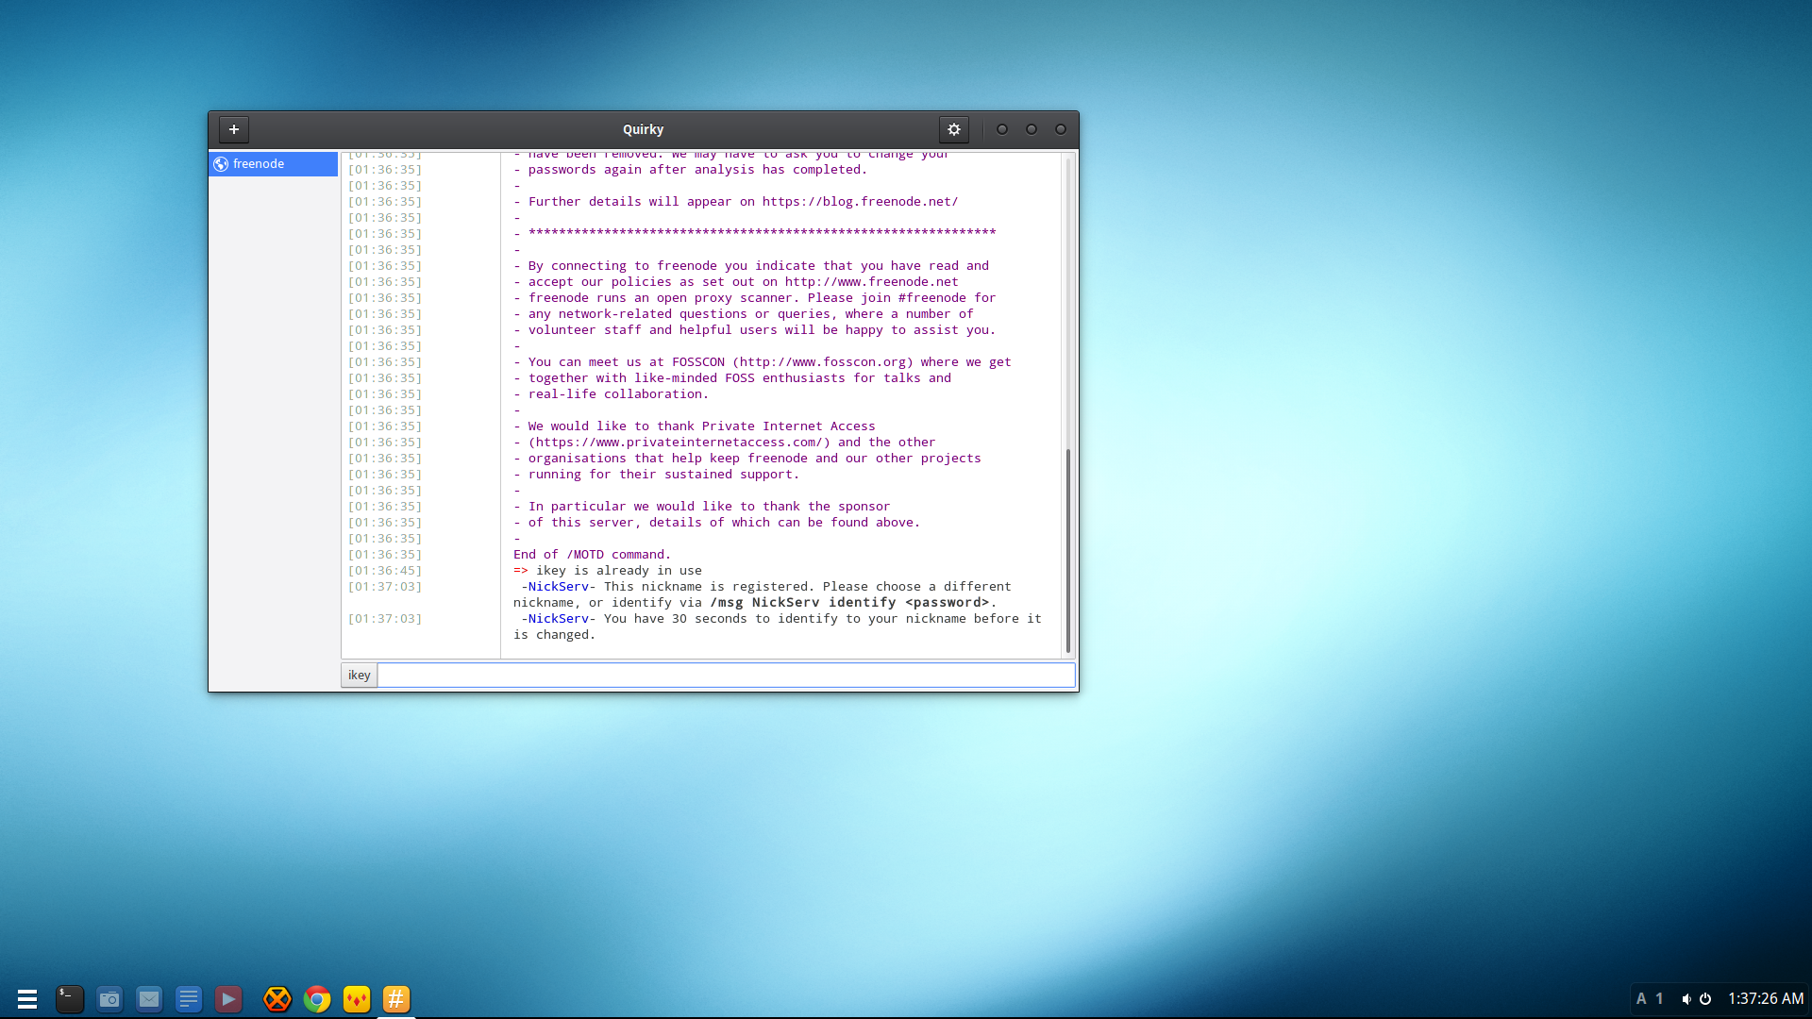Viewport: 1812px width, 1019px height.
Task: Click the row of asterisks in the MOTD
Action: [x=762, y=232]
